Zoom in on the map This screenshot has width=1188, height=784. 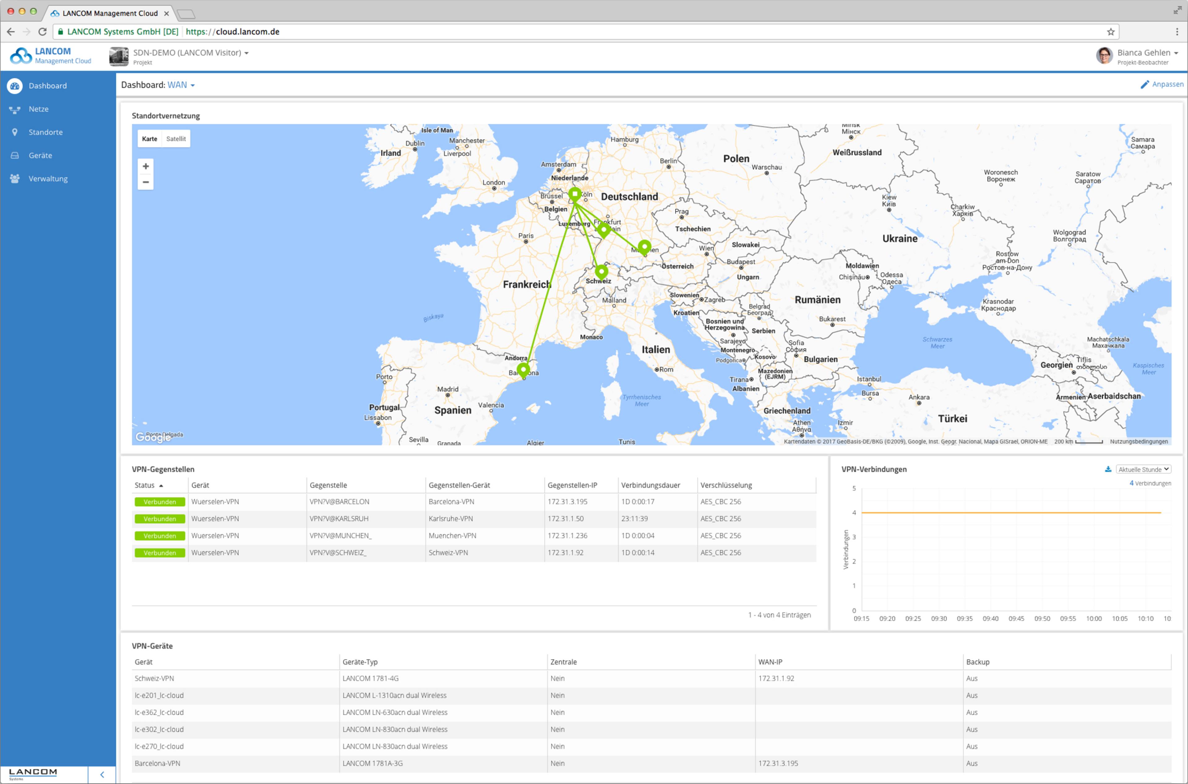(145, 166)
